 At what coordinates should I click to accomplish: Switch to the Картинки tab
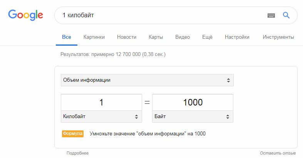(x=94, y=37)
